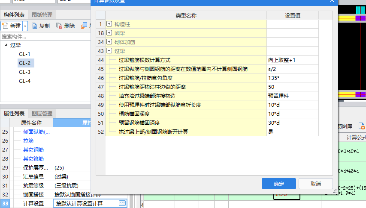366x208 pixels.
Task: Click the 汇总信息 value (过梁)
Action: [x=72, y=177]
